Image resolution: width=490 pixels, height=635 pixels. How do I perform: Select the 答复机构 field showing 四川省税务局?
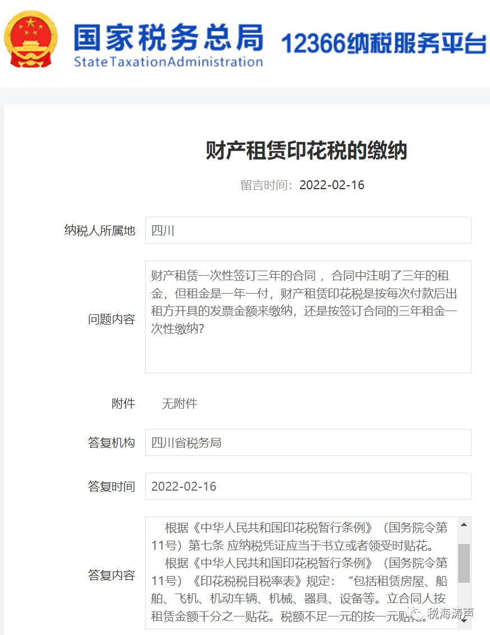click(308, 442)
